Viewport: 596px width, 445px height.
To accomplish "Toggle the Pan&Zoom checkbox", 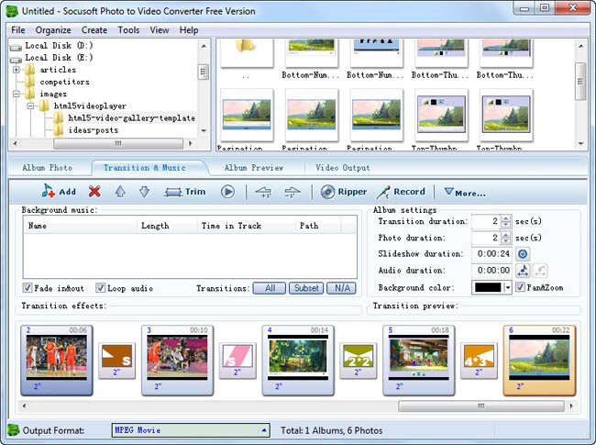I will coord(520,287).
